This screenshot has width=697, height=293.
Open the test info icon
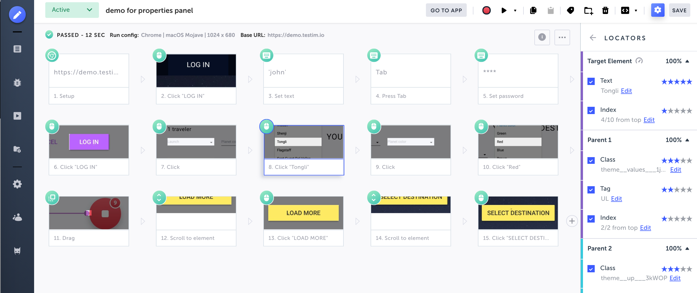click(542, 37)
